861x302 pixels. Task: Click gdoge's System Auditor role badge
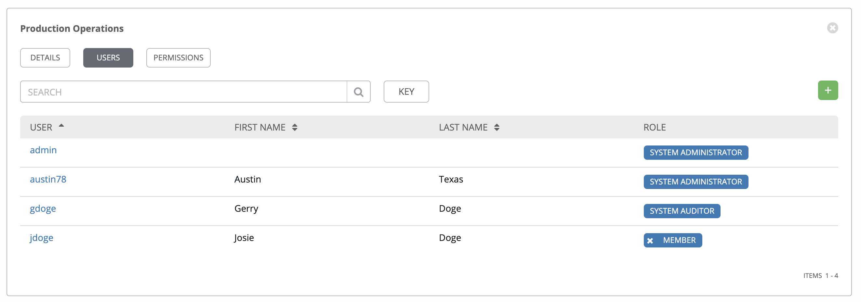point(682,211)
